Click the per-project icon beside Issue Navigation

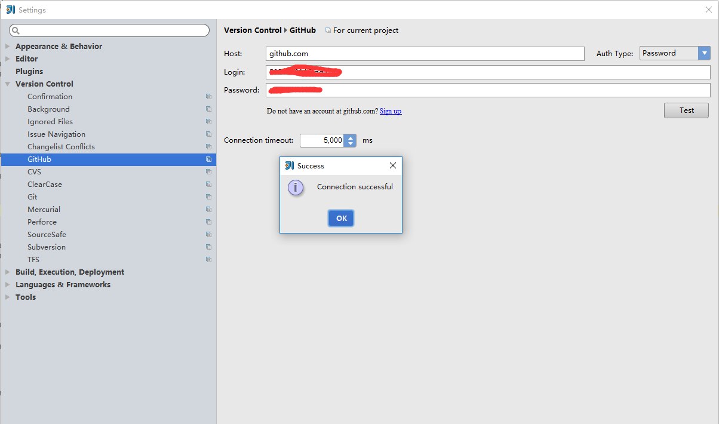click(208, 134)
